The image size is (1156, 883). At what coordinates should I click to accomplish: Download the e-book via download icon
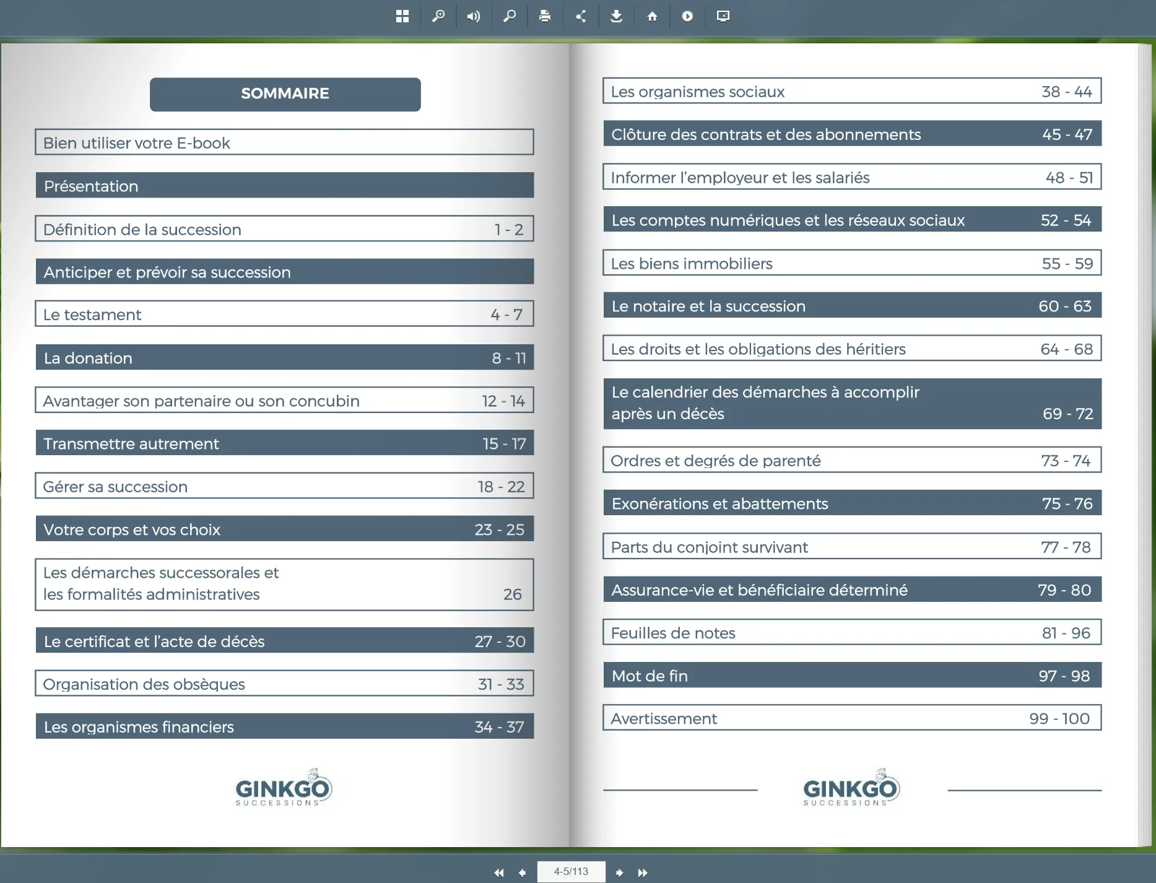click(616, 16)
